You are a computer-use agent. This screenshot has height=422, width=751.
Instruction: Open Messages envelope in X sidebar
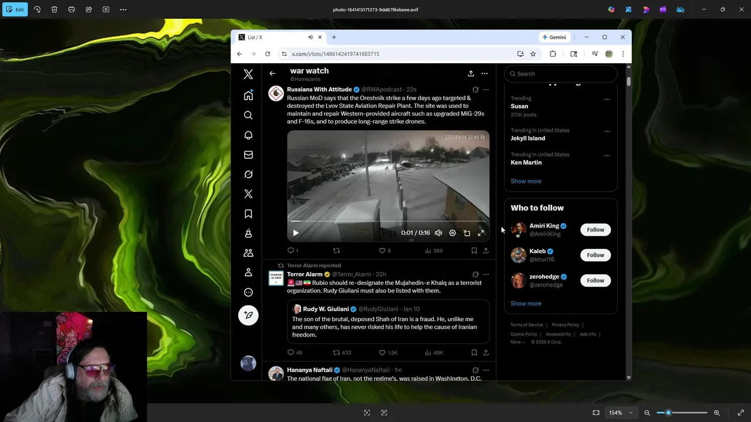coord(248,155)
